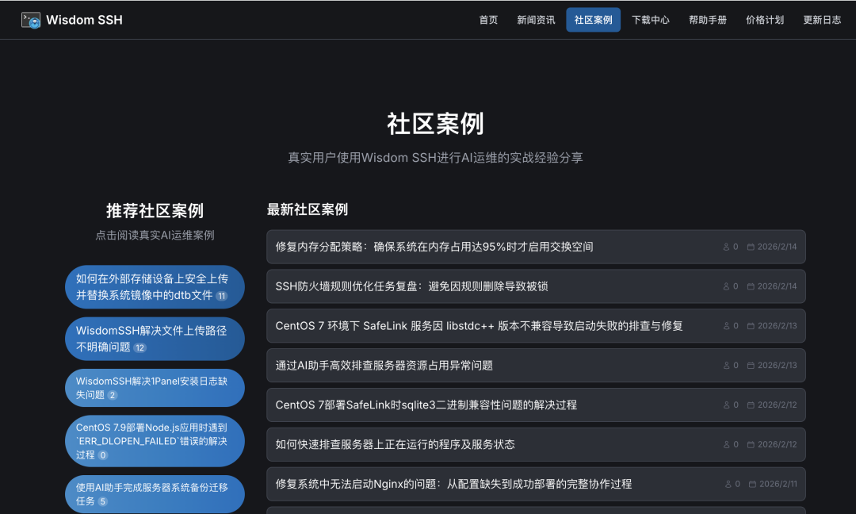856x514 pixels.
Task: Click subtitle 点击阅读真实AI运维案例
Action: [x=155, y=236]
